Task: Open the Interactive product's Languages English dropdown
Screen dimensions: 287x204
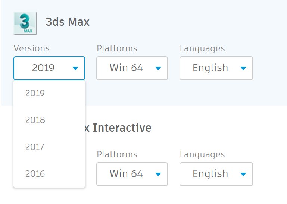Action: (x=216, y=174)
